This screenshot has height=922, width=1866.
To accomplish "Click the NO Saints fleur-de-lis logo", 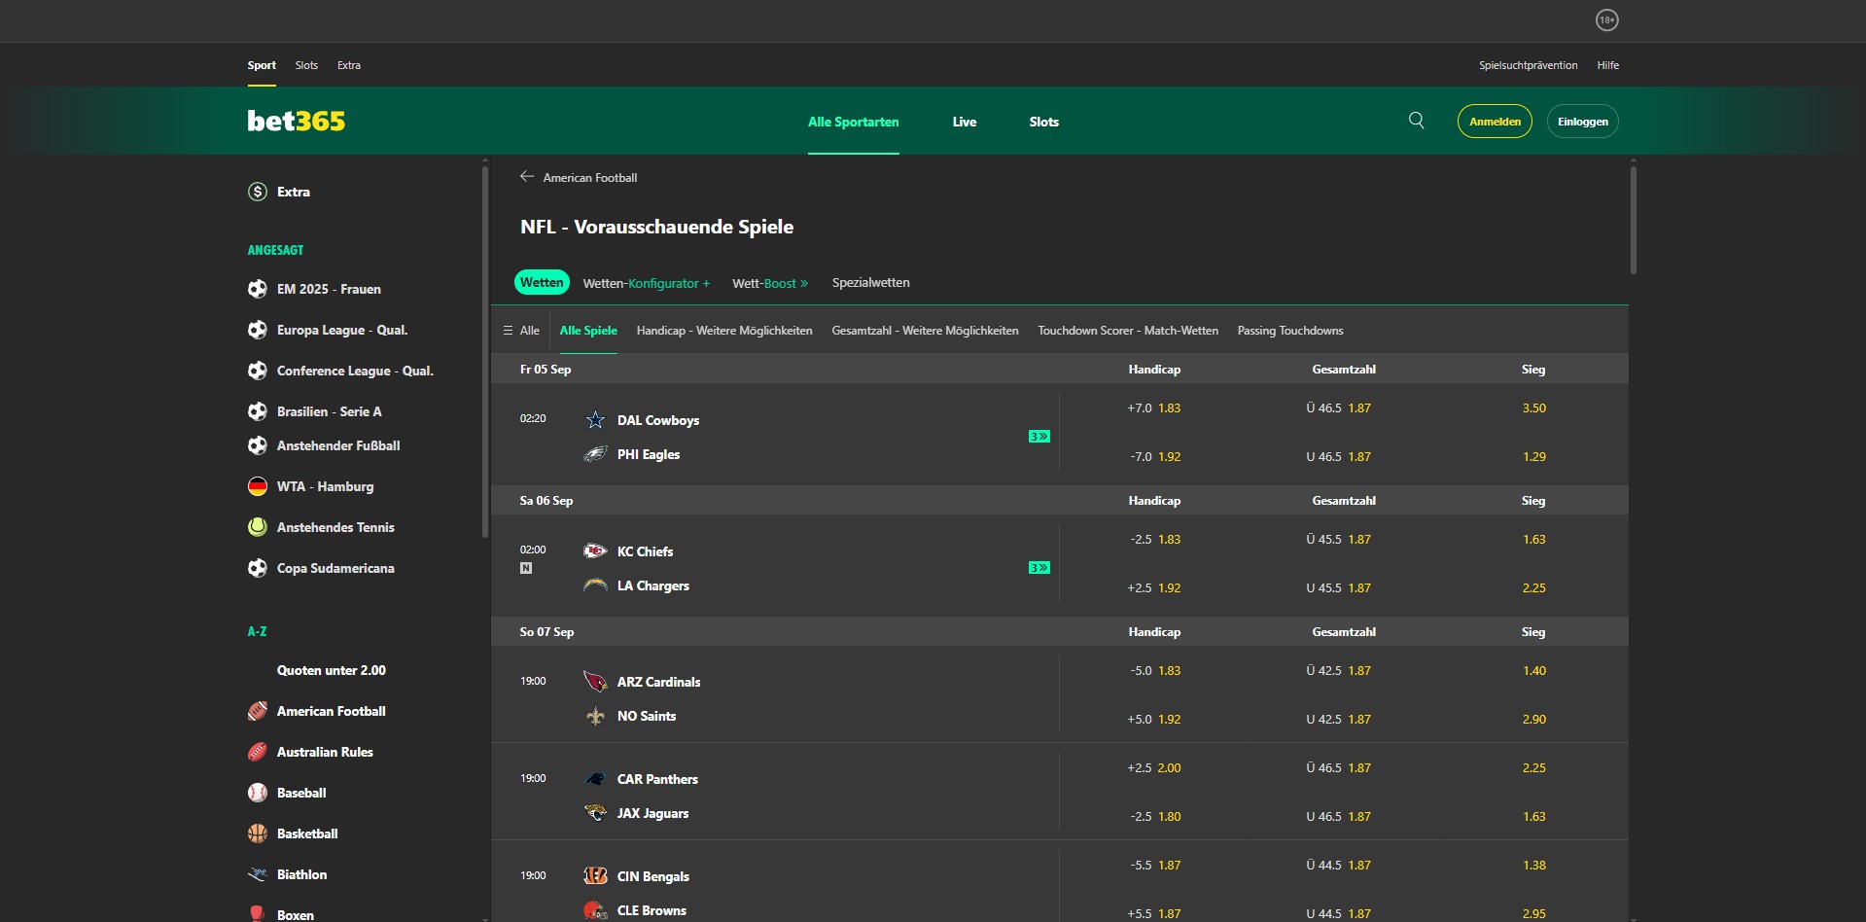I will (x=595, y=716).
